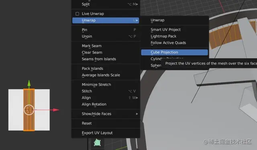Pin selected UV vertices
Image resolution: width=257 pixels, height=150 pixels.
tap(106, 30)
